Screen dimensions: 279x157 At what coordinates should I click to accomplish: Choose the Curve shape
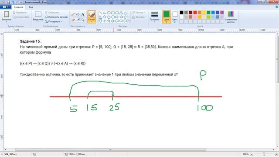pos(105,13)
